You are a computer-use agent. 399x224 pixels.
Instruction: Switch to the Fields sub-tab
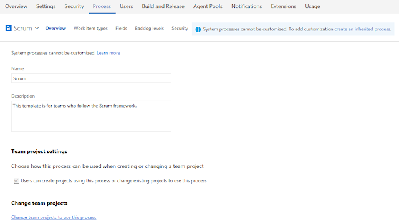pyautogui.click(x=121, y=28)
